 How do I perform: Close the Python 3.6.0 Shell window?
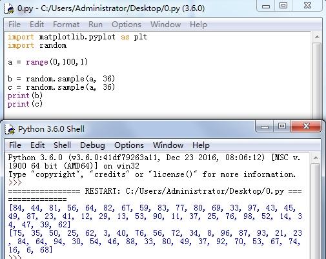306,126
